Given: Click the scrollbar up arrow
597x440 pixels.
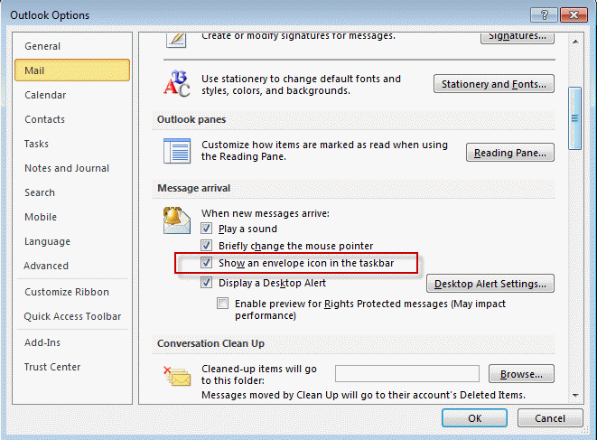Looking at the screenshot, I should [575, 42].
